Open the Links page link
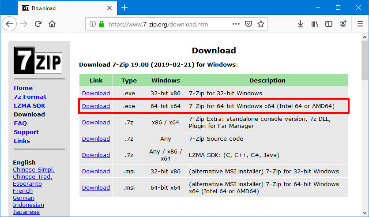Screen dimensions: 369x217 (22, 141)
